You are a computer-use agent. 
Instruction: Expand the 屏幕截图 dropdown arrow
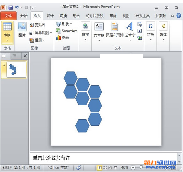point(51,33)
